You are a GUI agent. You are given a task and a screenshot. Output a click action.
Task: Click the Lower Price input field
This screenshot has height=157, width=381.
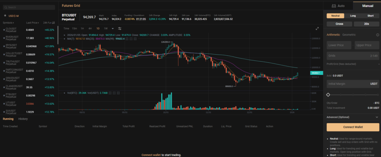339,45
